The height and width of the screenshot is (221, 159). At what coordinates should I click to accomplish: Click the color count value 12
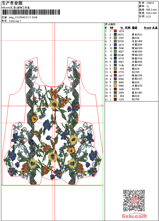click(148, 6)
